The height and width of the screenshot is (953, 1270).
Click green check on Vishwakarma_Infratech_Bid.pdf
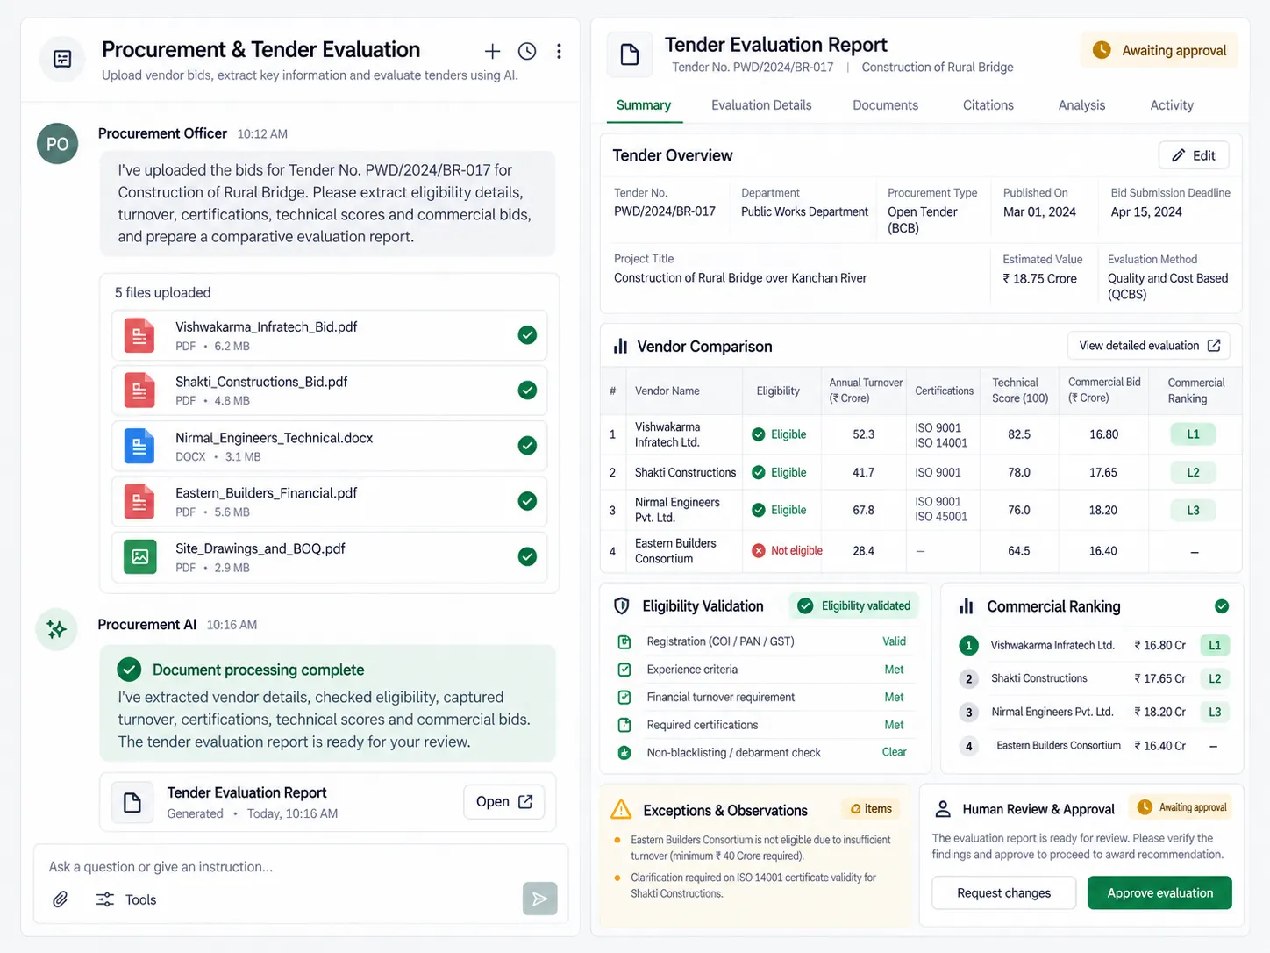pyautogui.click(x=527, y=335)
